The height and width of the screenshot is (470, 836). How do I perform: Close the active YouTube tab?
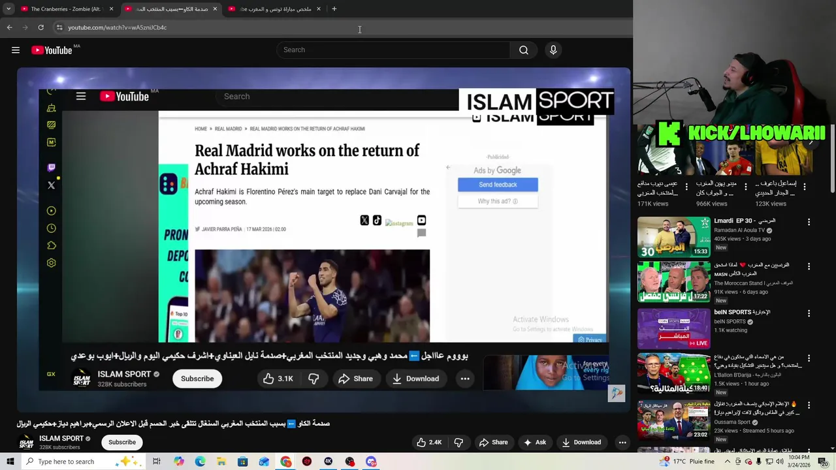click(215, 9)
